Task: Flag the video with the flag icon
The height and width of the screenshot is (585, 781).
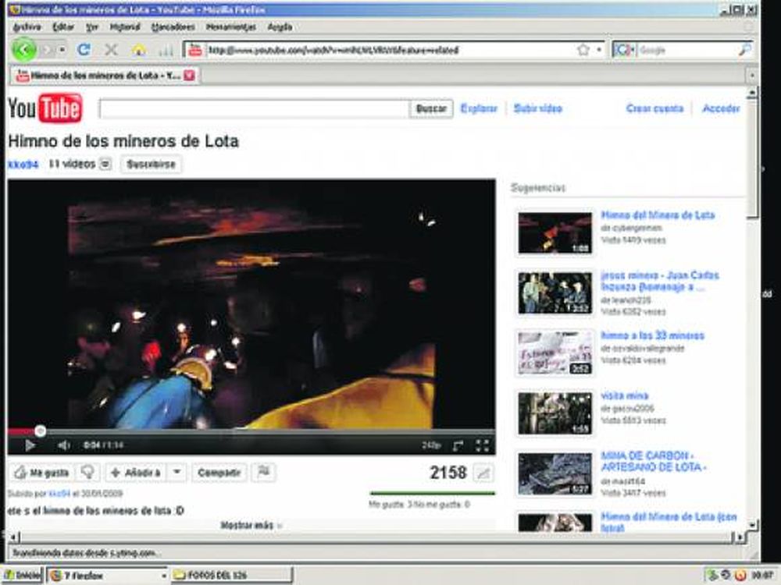Action: coord(263,473)
